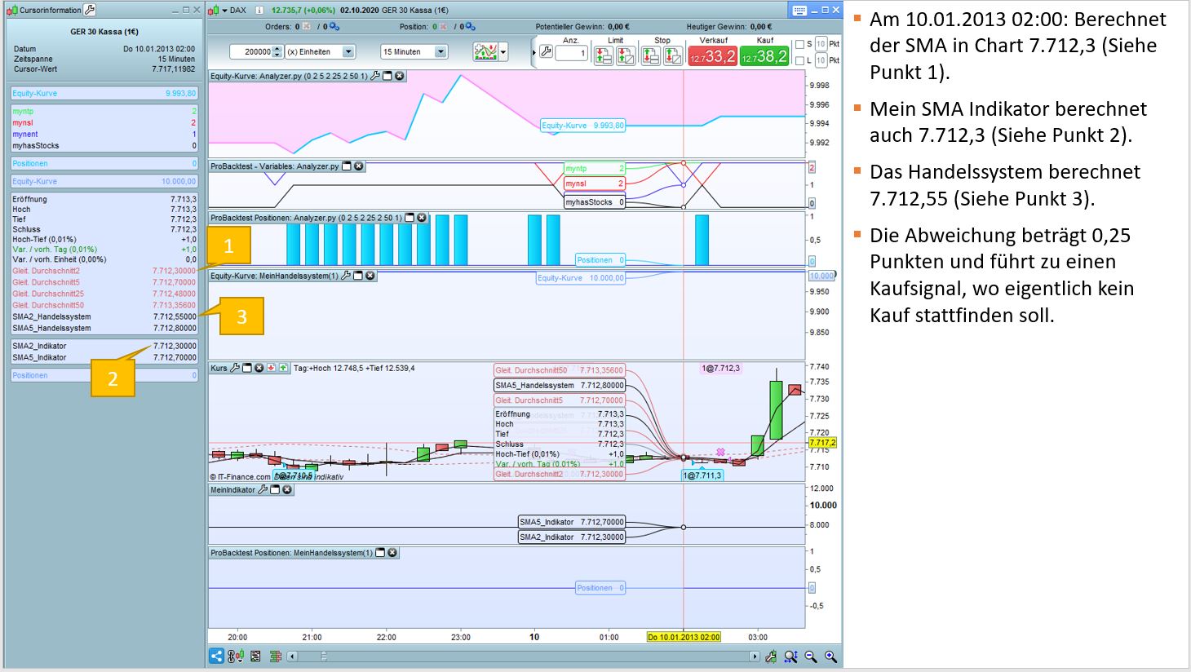Open MeinIndikator wrench settings
The width and height of the screenshot is (1191, 672).
pyautogui.click(x=263, y=490)
